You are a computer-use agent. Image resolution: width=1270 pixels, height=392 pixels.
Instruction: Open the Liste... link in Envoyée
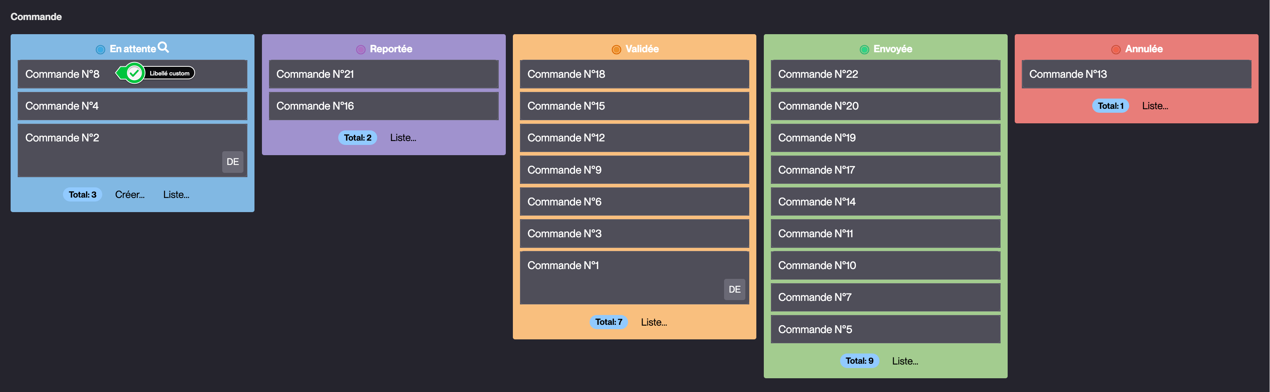tap(905, 361)
